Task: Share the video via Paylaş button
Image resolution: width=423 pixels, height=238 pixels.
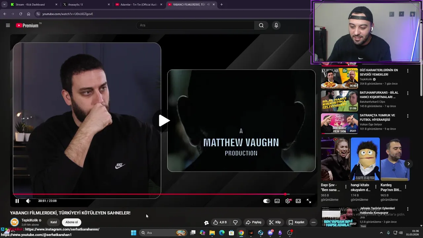Action: (253, 222)
